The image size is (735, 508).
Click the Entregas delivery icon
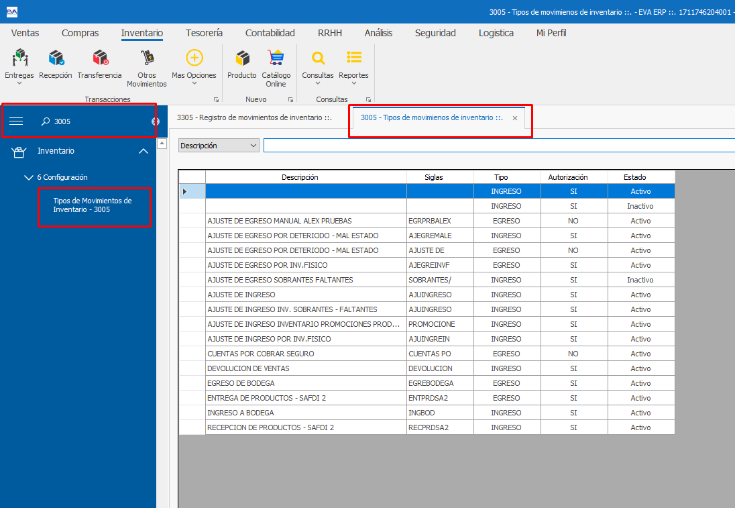(19, 58)
